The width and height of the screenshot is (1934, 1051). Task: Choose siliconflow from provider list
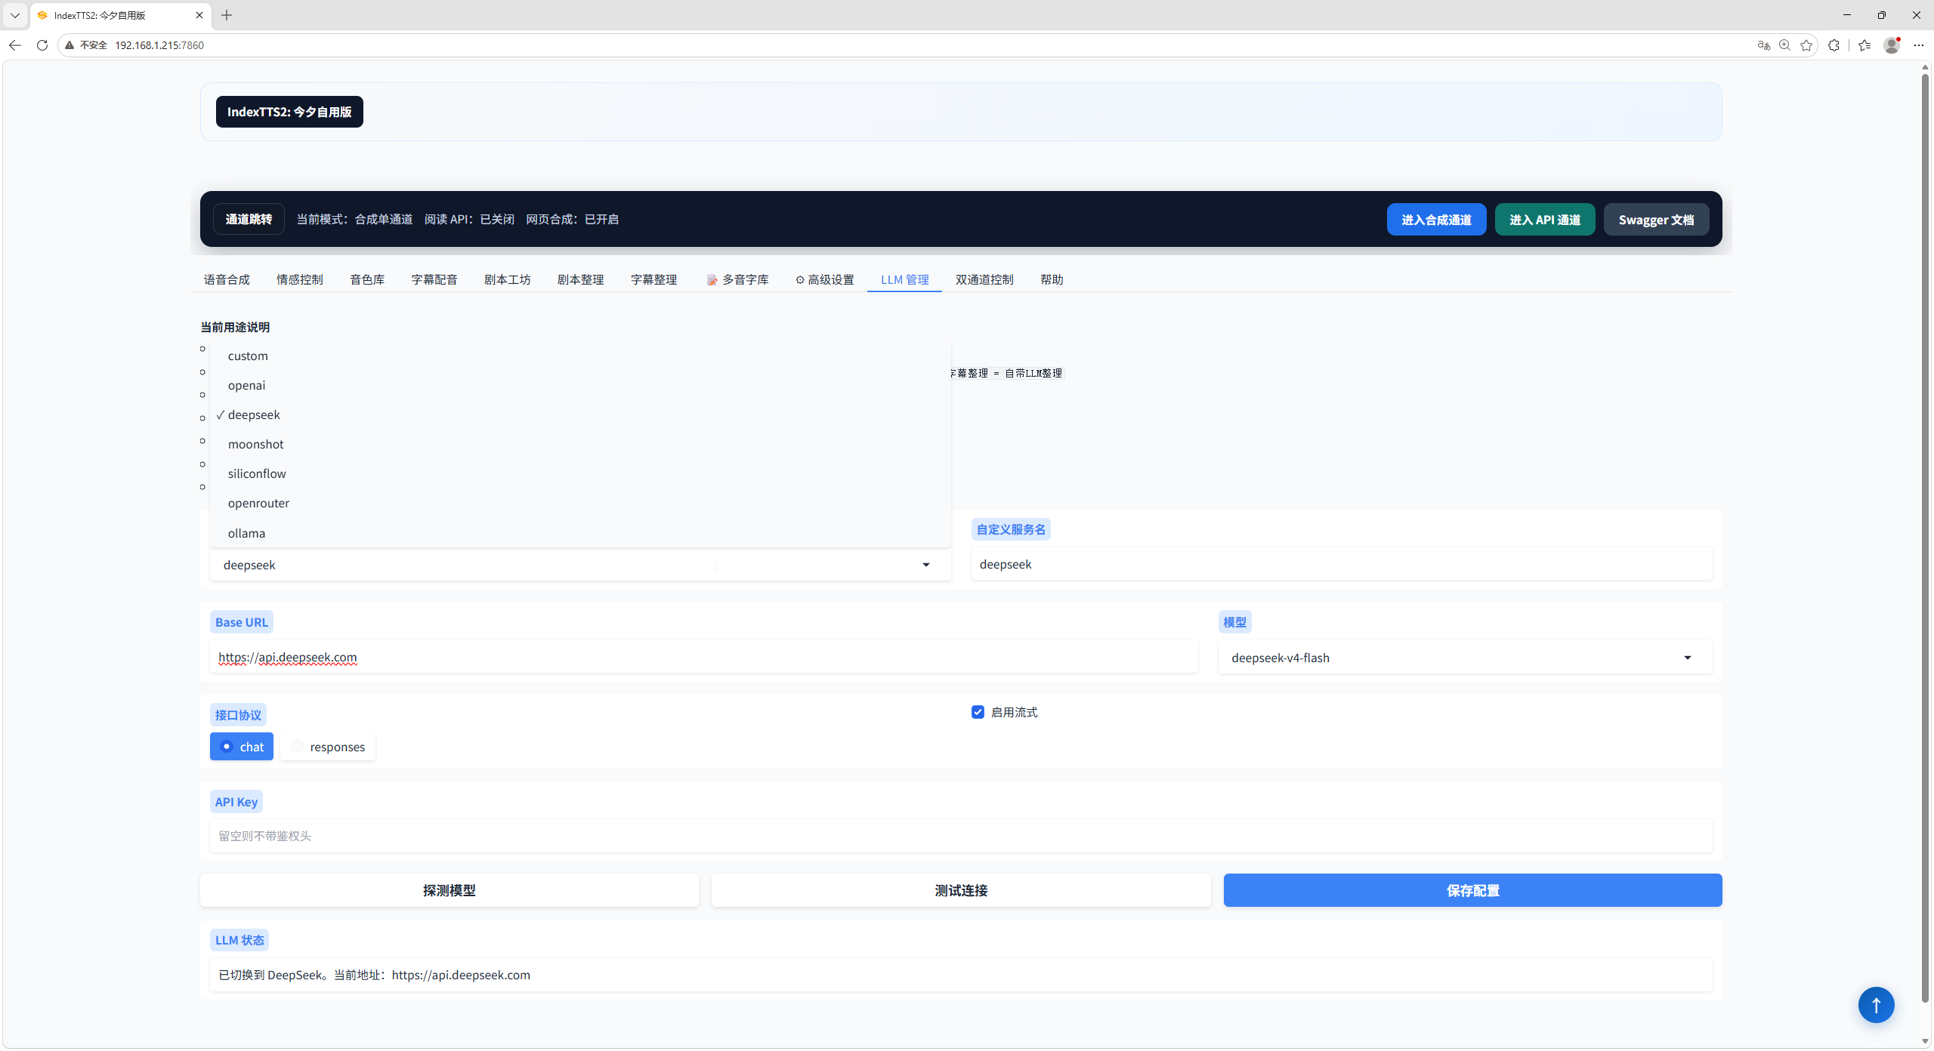580,473
